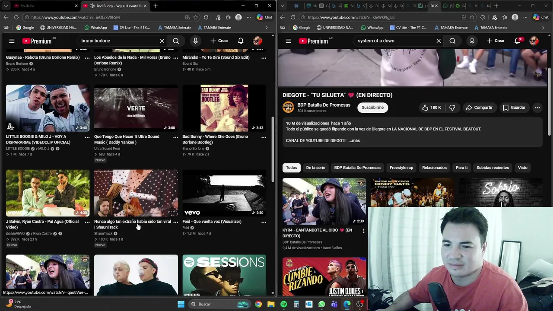Subscribe to BDP Batalla De Promesas
This screenshot has width=553, height=311.
click(x=372, y=108)
